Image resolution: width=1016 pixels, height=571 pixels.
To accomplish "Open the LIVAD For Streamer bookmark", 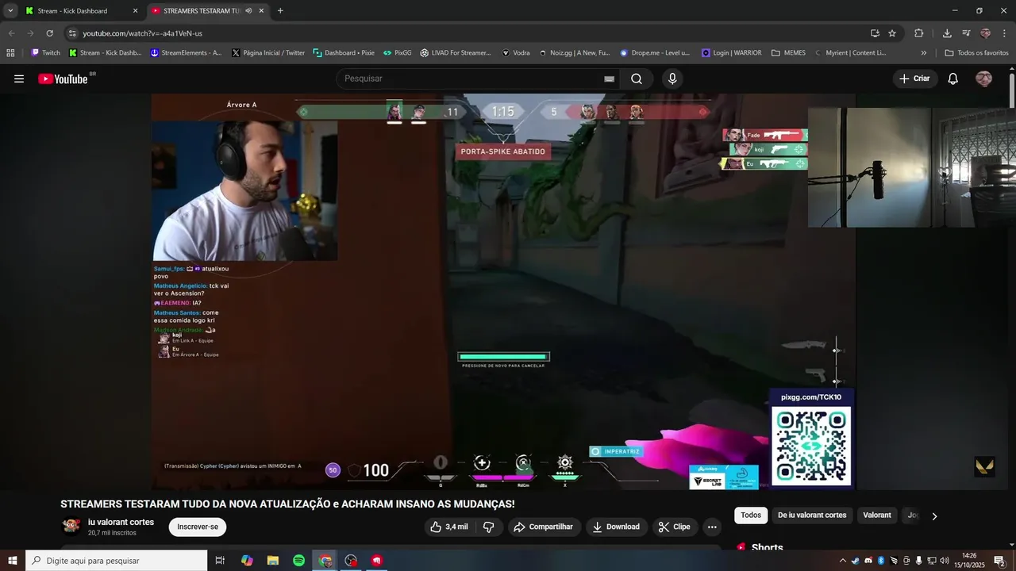I will click(456, 53).
